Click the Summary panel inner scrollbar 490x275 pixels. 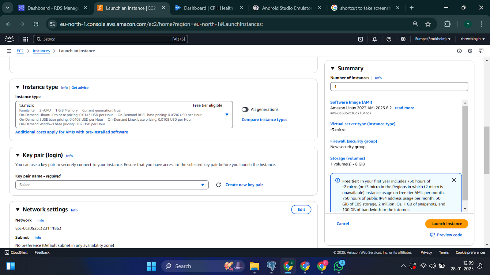click(x=465, y=153)
